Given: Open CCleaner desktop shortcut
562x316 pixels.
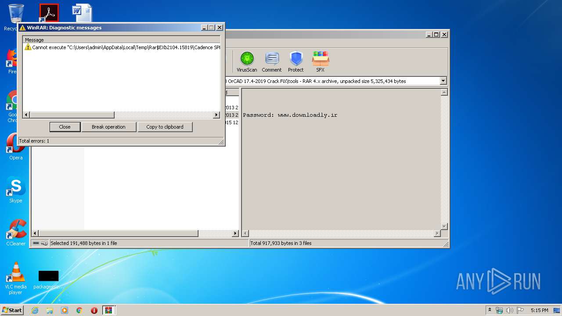Looking at the screenshot, I should coord(16,233).
